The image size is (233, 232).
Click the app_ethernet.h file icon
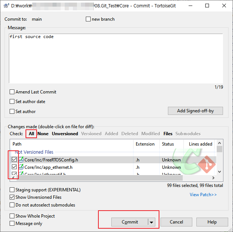point(21,167)
